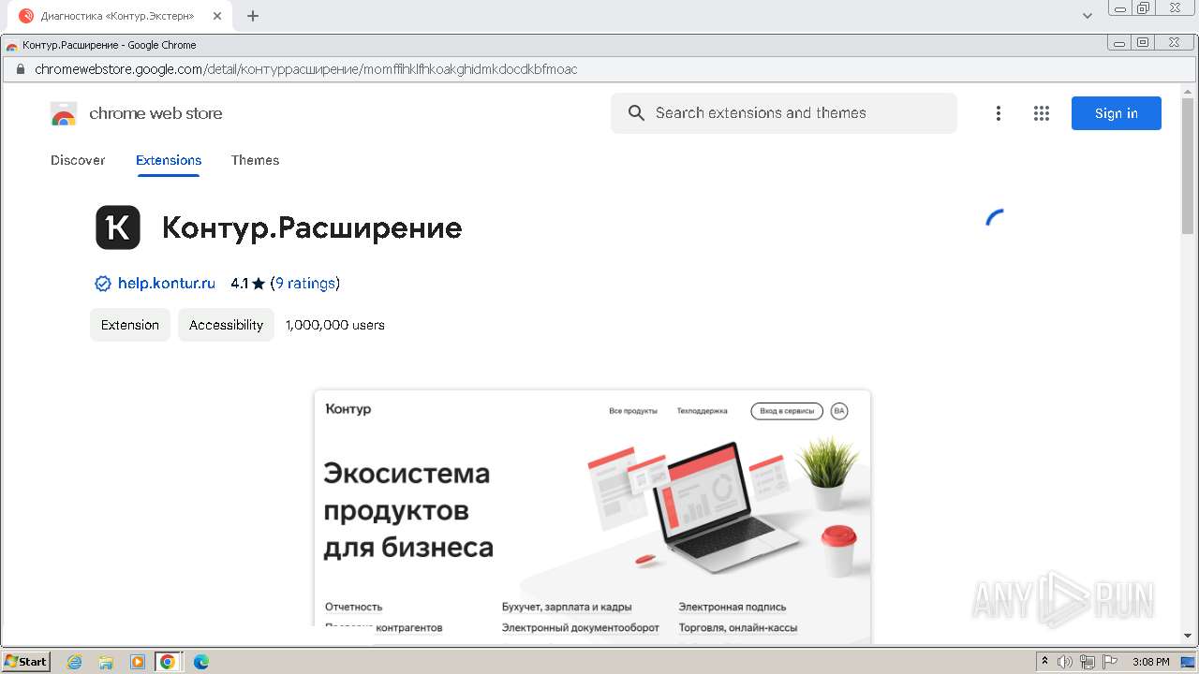Open the tab search chevron
This screenshot has height=674, width=1199.
tap(1088, 16)
